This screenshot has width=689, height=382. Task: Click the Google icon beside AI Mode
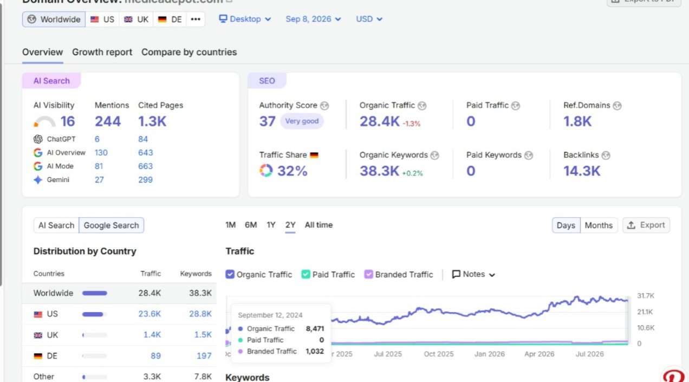[38, 166]
